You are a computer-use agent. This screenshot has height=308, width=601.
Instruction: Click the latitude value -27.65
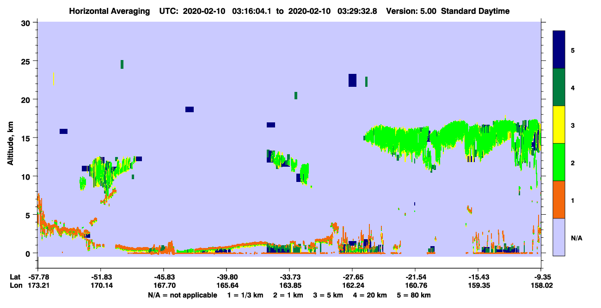coord(352,277)
